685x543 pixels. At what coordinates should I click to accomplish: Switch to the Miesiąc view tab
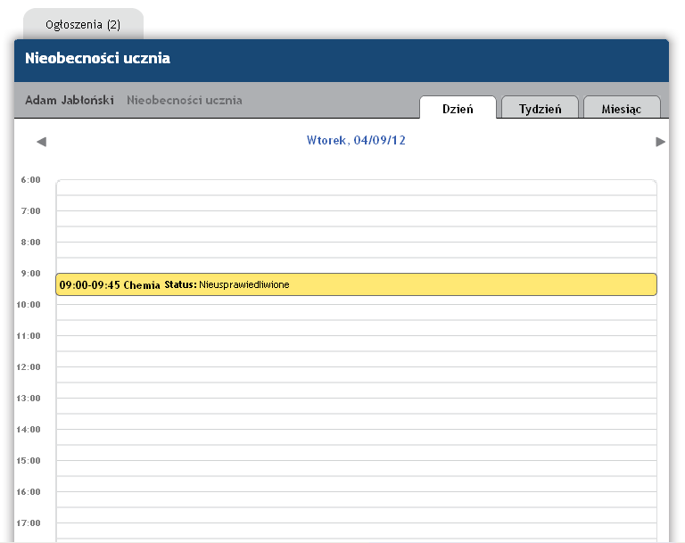[621, 109]
